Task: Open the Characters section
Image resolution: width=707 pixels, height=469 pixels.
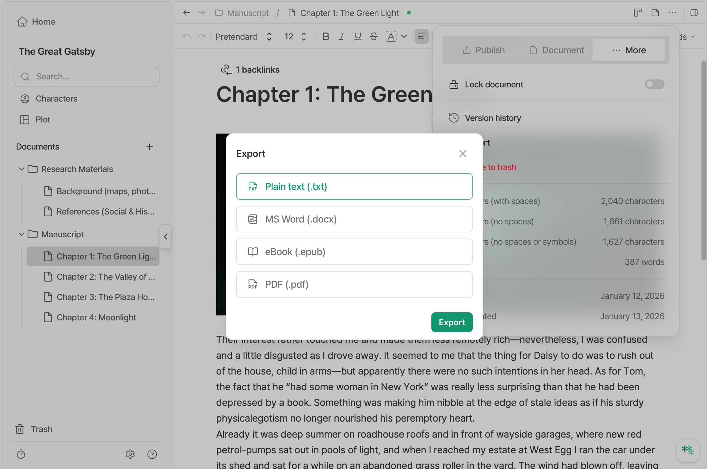Action: (x=49, y=98)
